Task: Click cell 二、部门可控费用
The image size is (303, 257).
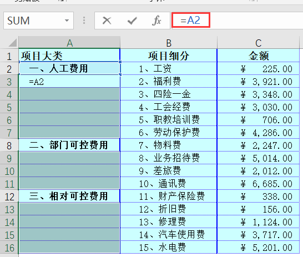Action: pyautogui.click(x=69, y=145)
